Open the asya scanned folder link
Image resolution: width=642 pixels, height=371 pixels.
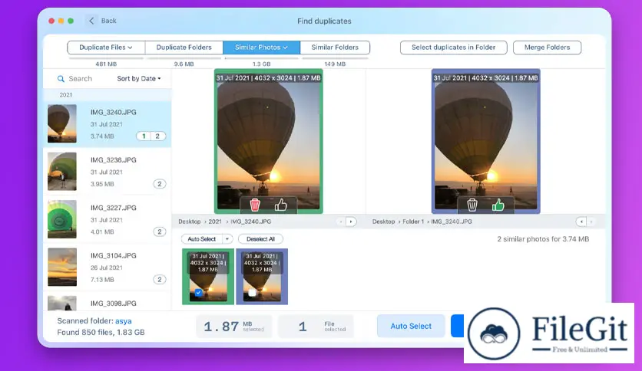click(x=123, y=321)
